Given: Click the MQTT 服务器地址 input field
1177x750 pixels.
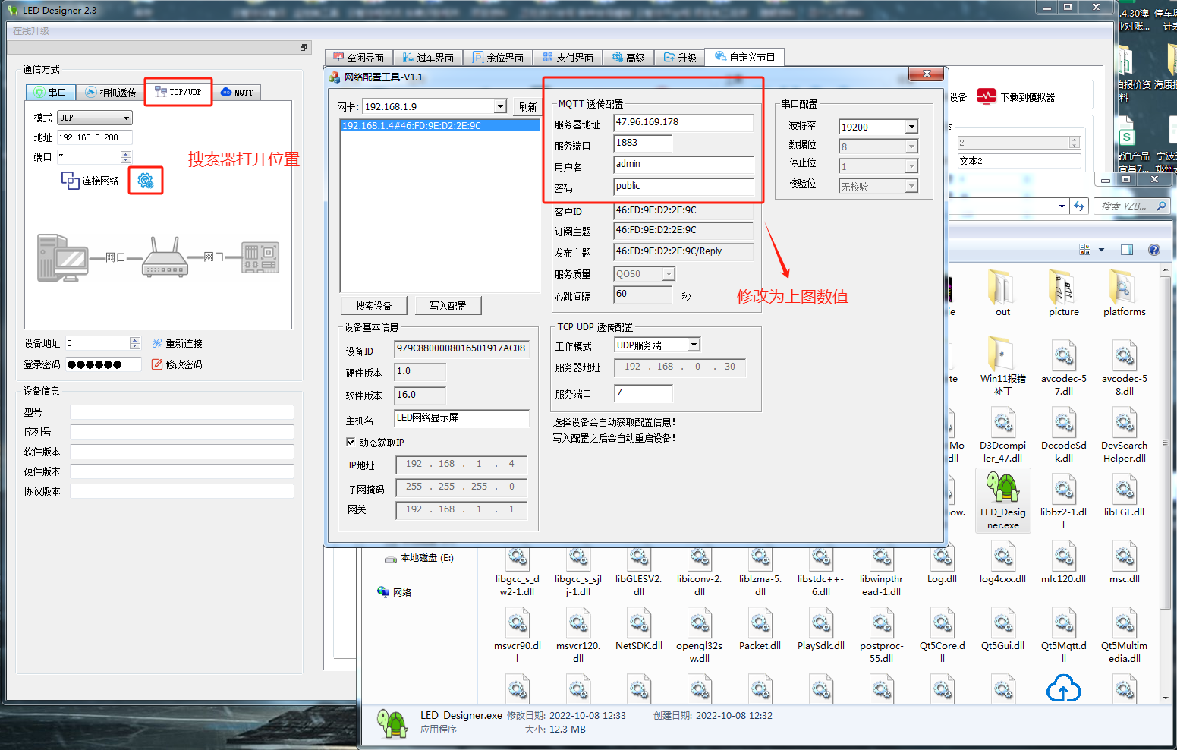Looking at the screenshot, I should [683, 123].
